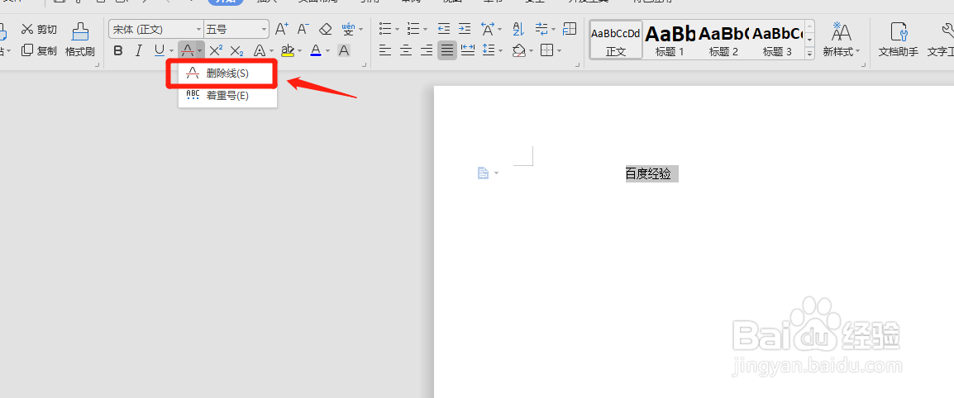Image resolution: width=954 pixels, height=398 pixels.
Task: Open the font size box 五号
Action: coord(236,29)
